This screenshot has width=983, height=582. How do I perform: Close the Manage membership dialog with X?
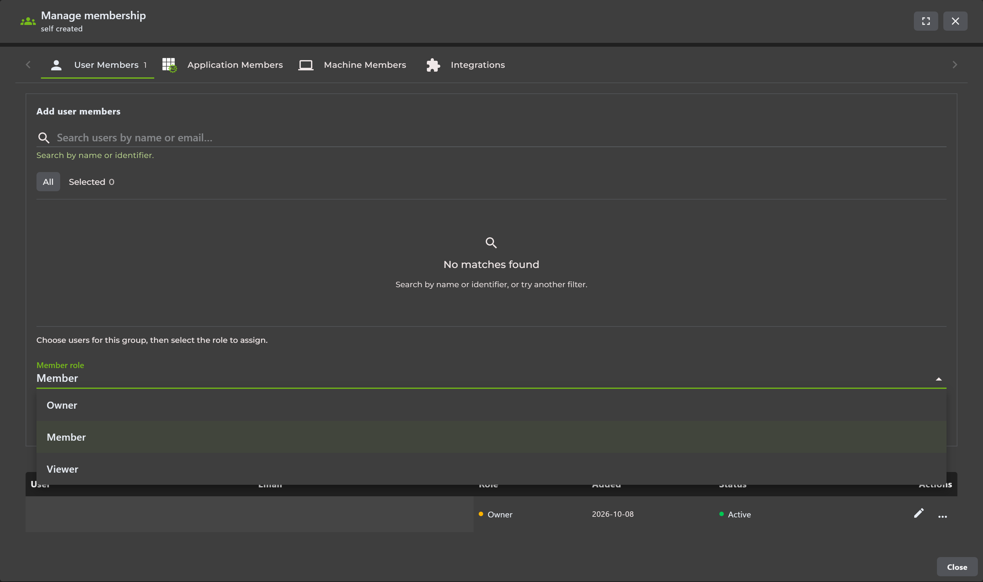point(955,21)
